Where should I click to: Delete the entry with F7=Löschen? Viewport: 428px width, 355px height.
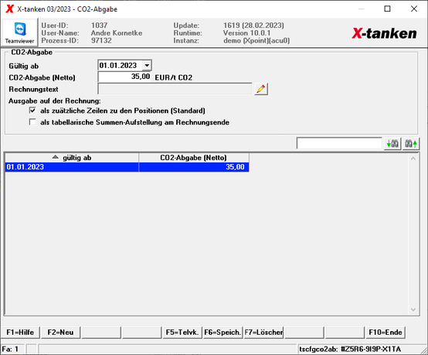tap(263, 333)
